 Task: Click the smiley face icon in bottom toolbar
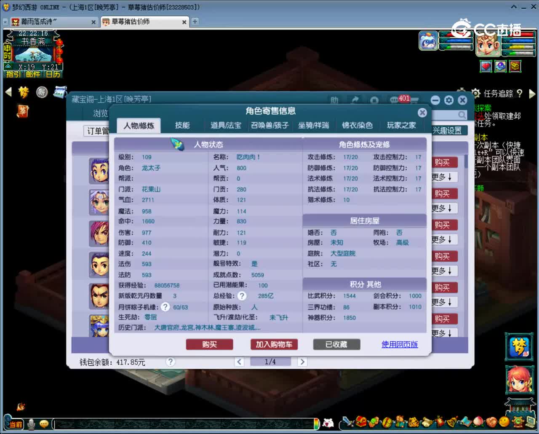[x=504, y=421]
